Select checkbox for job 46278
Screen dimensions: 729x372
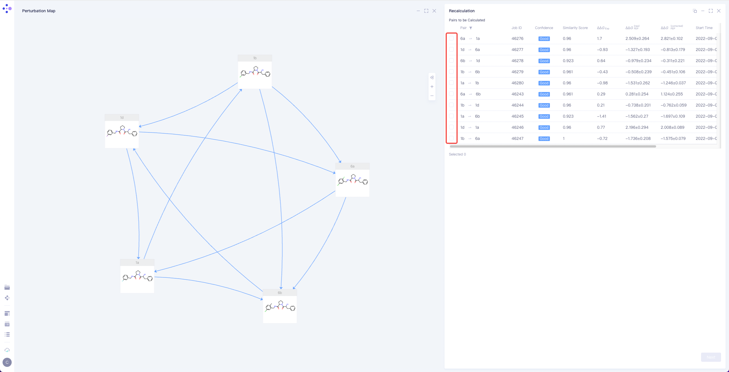(451, 60)
